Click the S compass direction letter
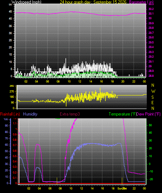 pos(152,97)
